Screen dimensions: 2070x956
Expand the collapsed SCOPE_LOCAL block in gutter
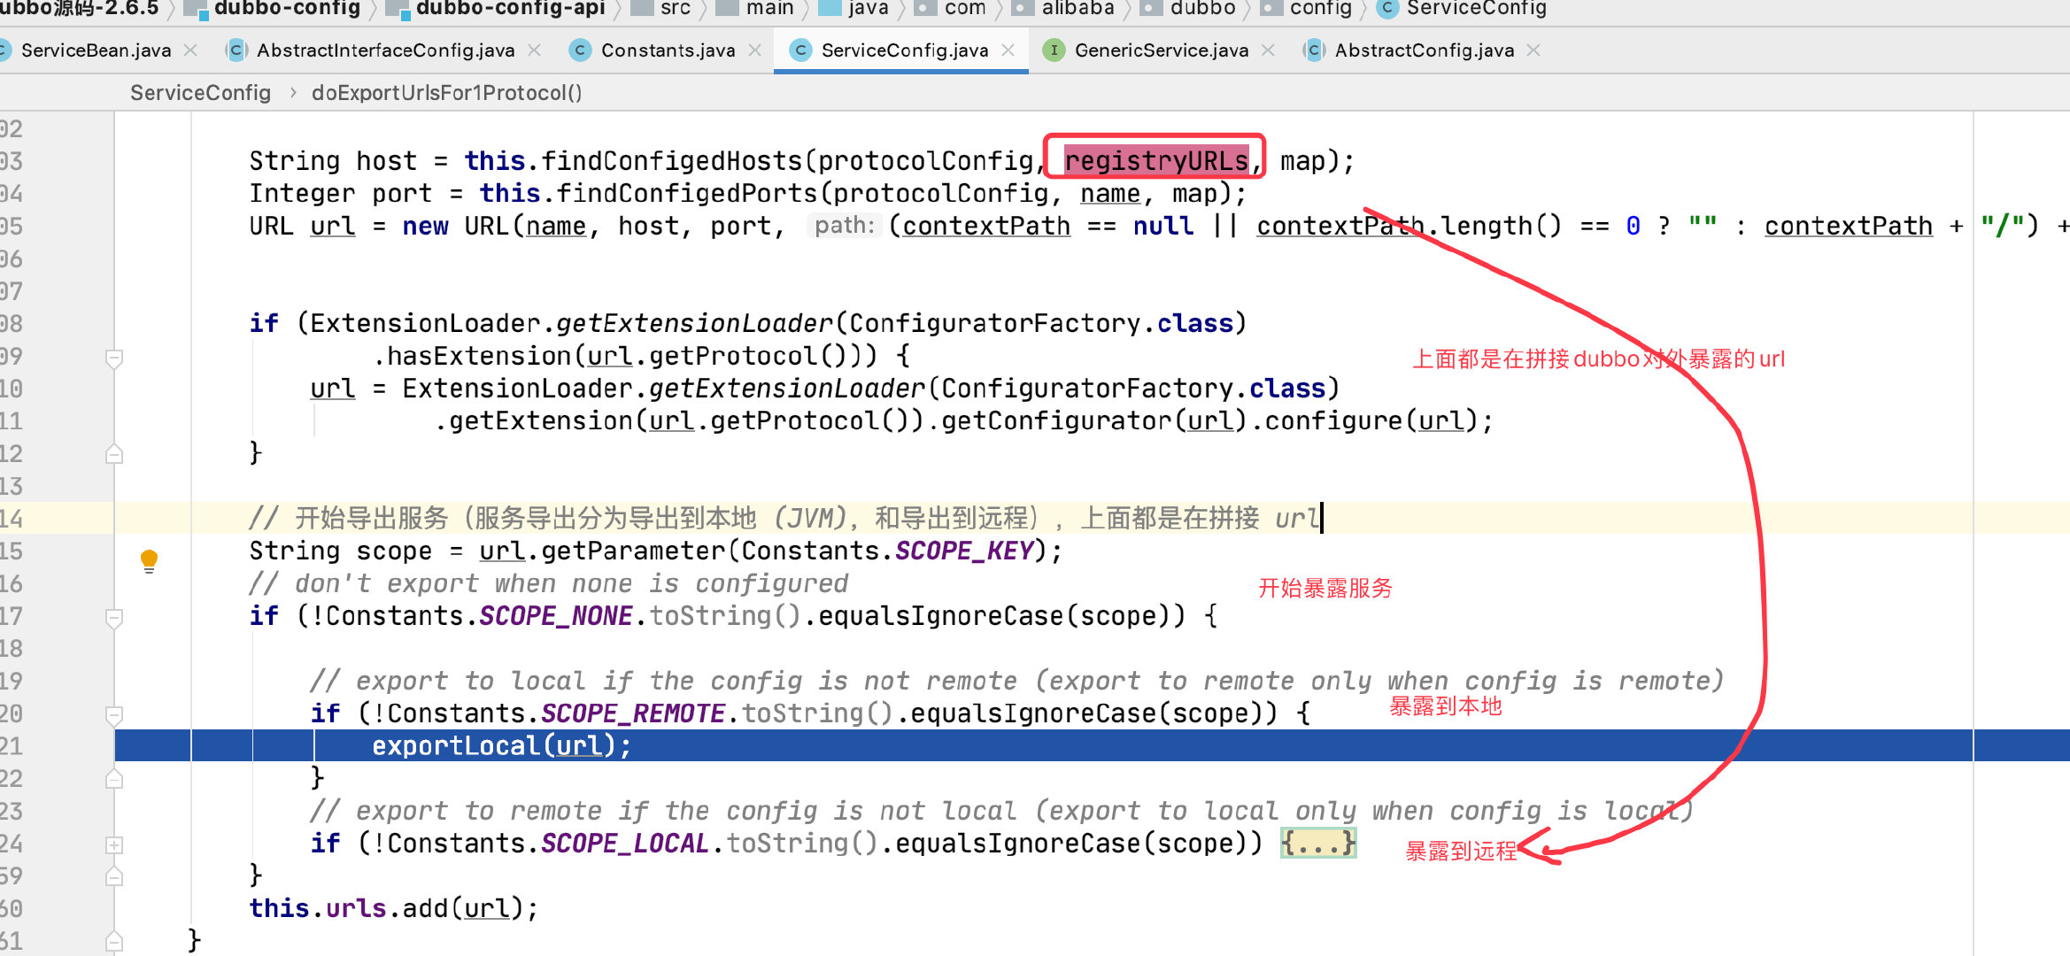tap(113, 844)
